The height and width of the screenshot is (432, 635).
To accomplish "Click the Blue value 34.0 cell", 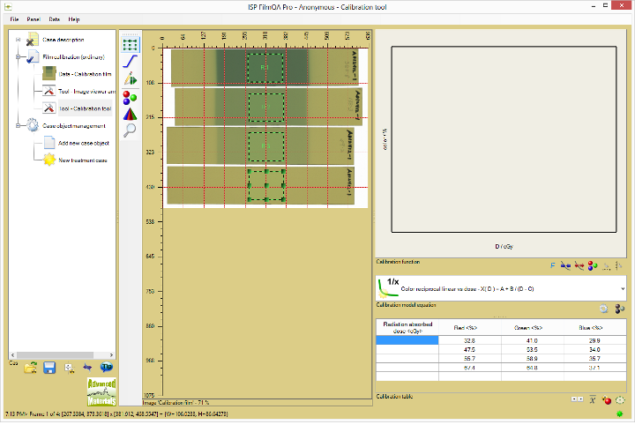I will click(594, 349).
